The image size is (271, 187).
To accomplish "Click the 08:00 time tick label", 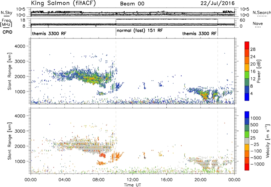I will tap(99, 180).
